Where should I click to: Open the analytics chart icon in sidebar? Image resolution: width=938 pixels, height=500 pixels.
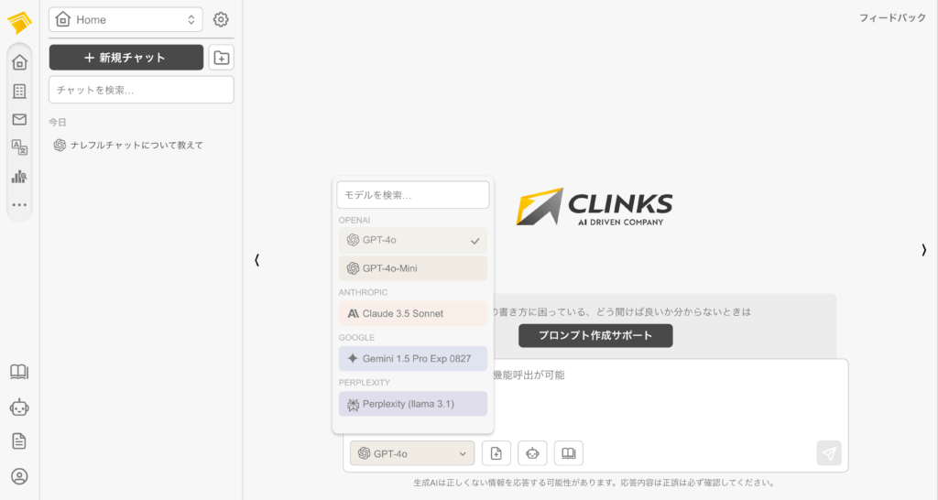tap(19, 177)
